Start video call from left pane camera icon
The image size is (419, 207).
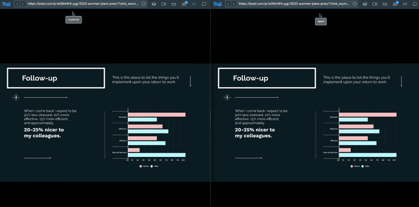pyautogui.click(x=164, y=4)
